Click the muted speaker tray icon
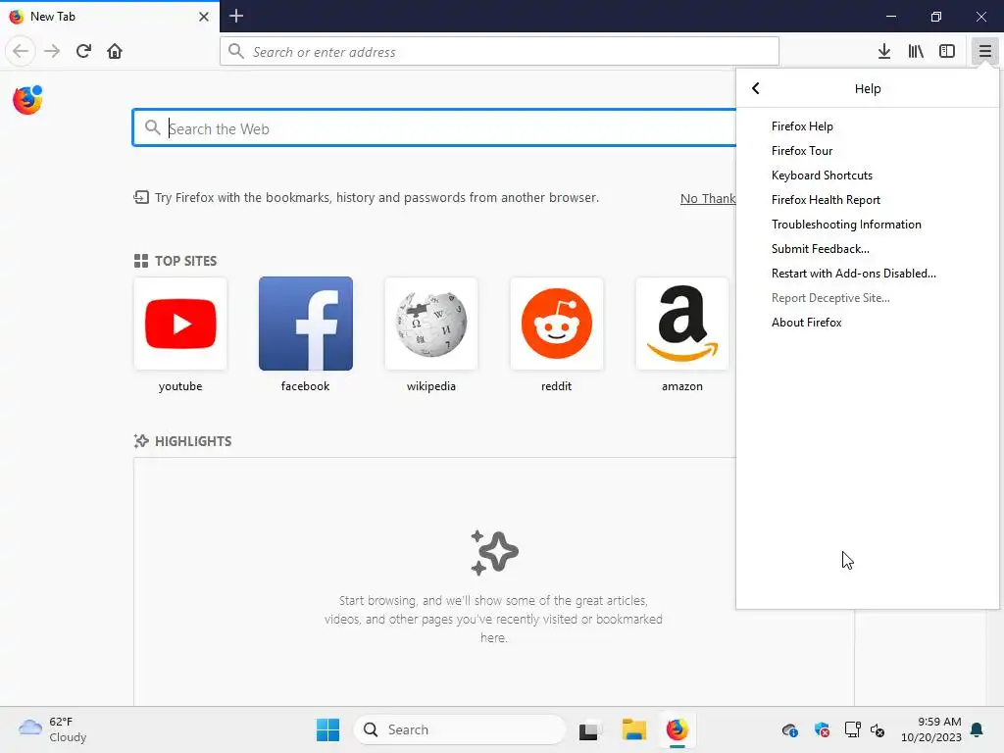 pyautogui.click(x=878, y=729)
